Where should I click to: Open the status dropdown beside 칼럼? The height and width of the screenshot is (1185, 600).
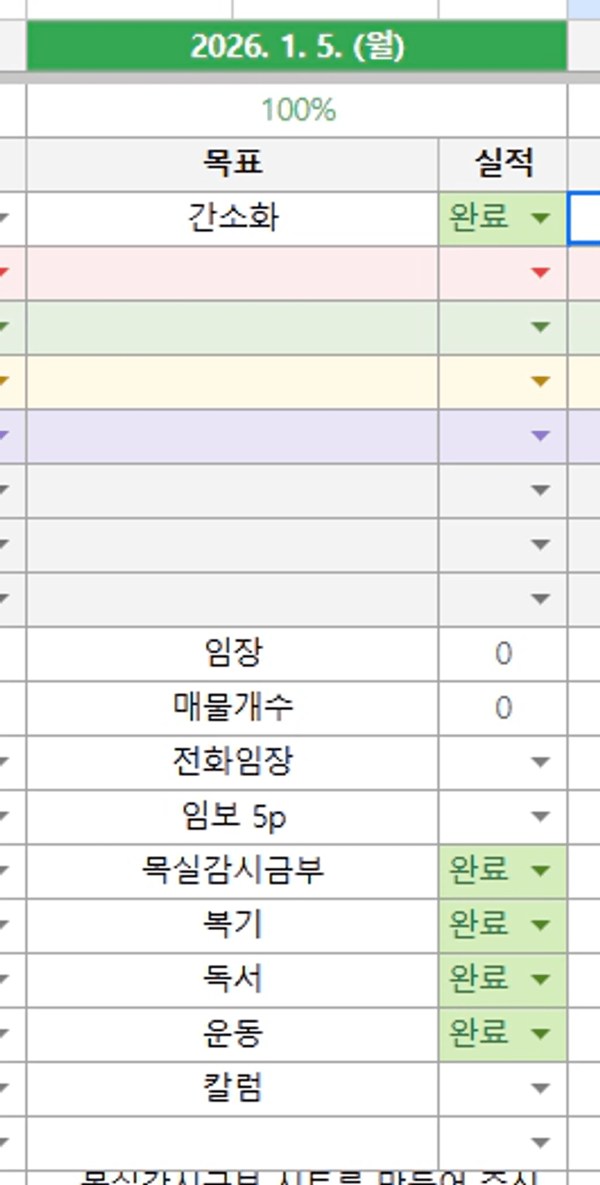click(x=540, y=1088)
